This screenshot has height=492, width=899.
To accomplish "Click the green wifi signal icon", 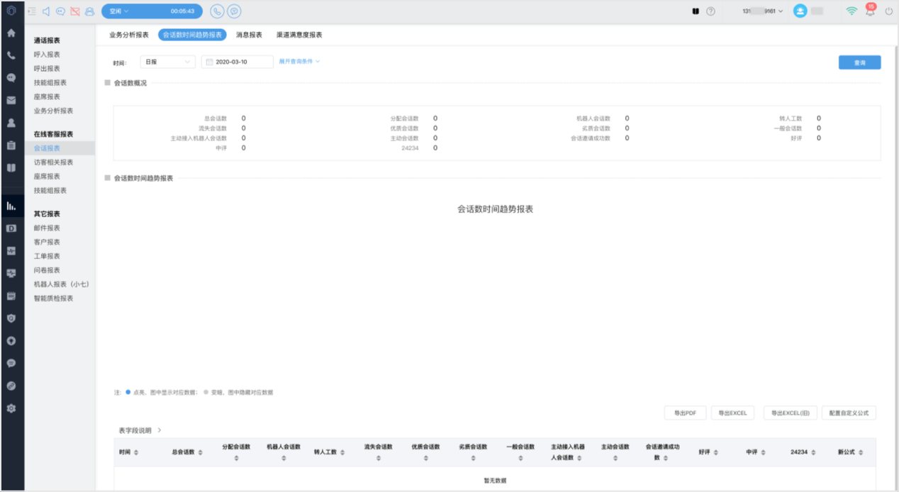I will coord(851,11).
